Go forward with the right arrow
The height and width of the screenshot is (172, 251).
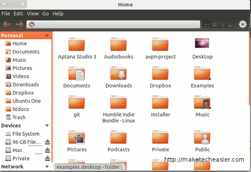19,24
